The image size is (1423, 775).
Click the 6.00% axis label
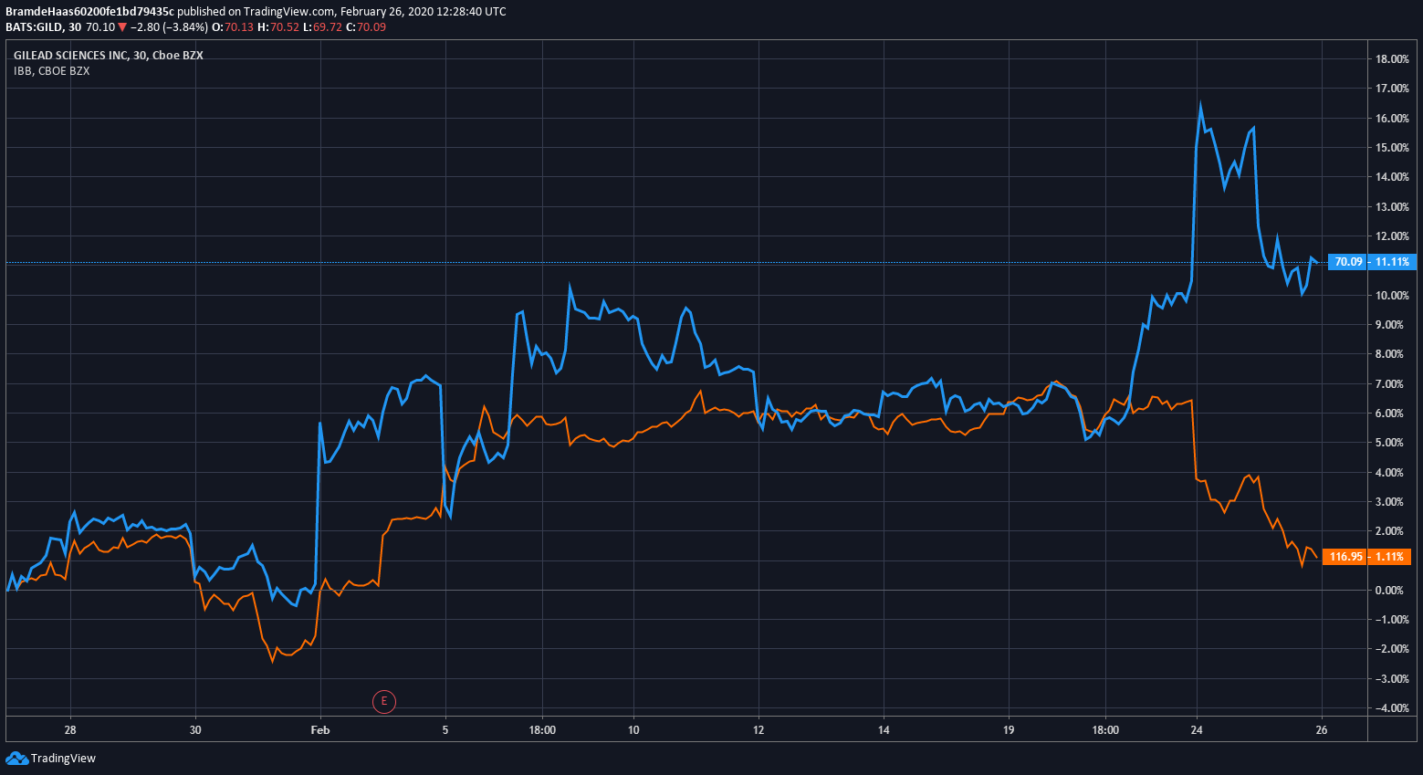coord(1389,414)
